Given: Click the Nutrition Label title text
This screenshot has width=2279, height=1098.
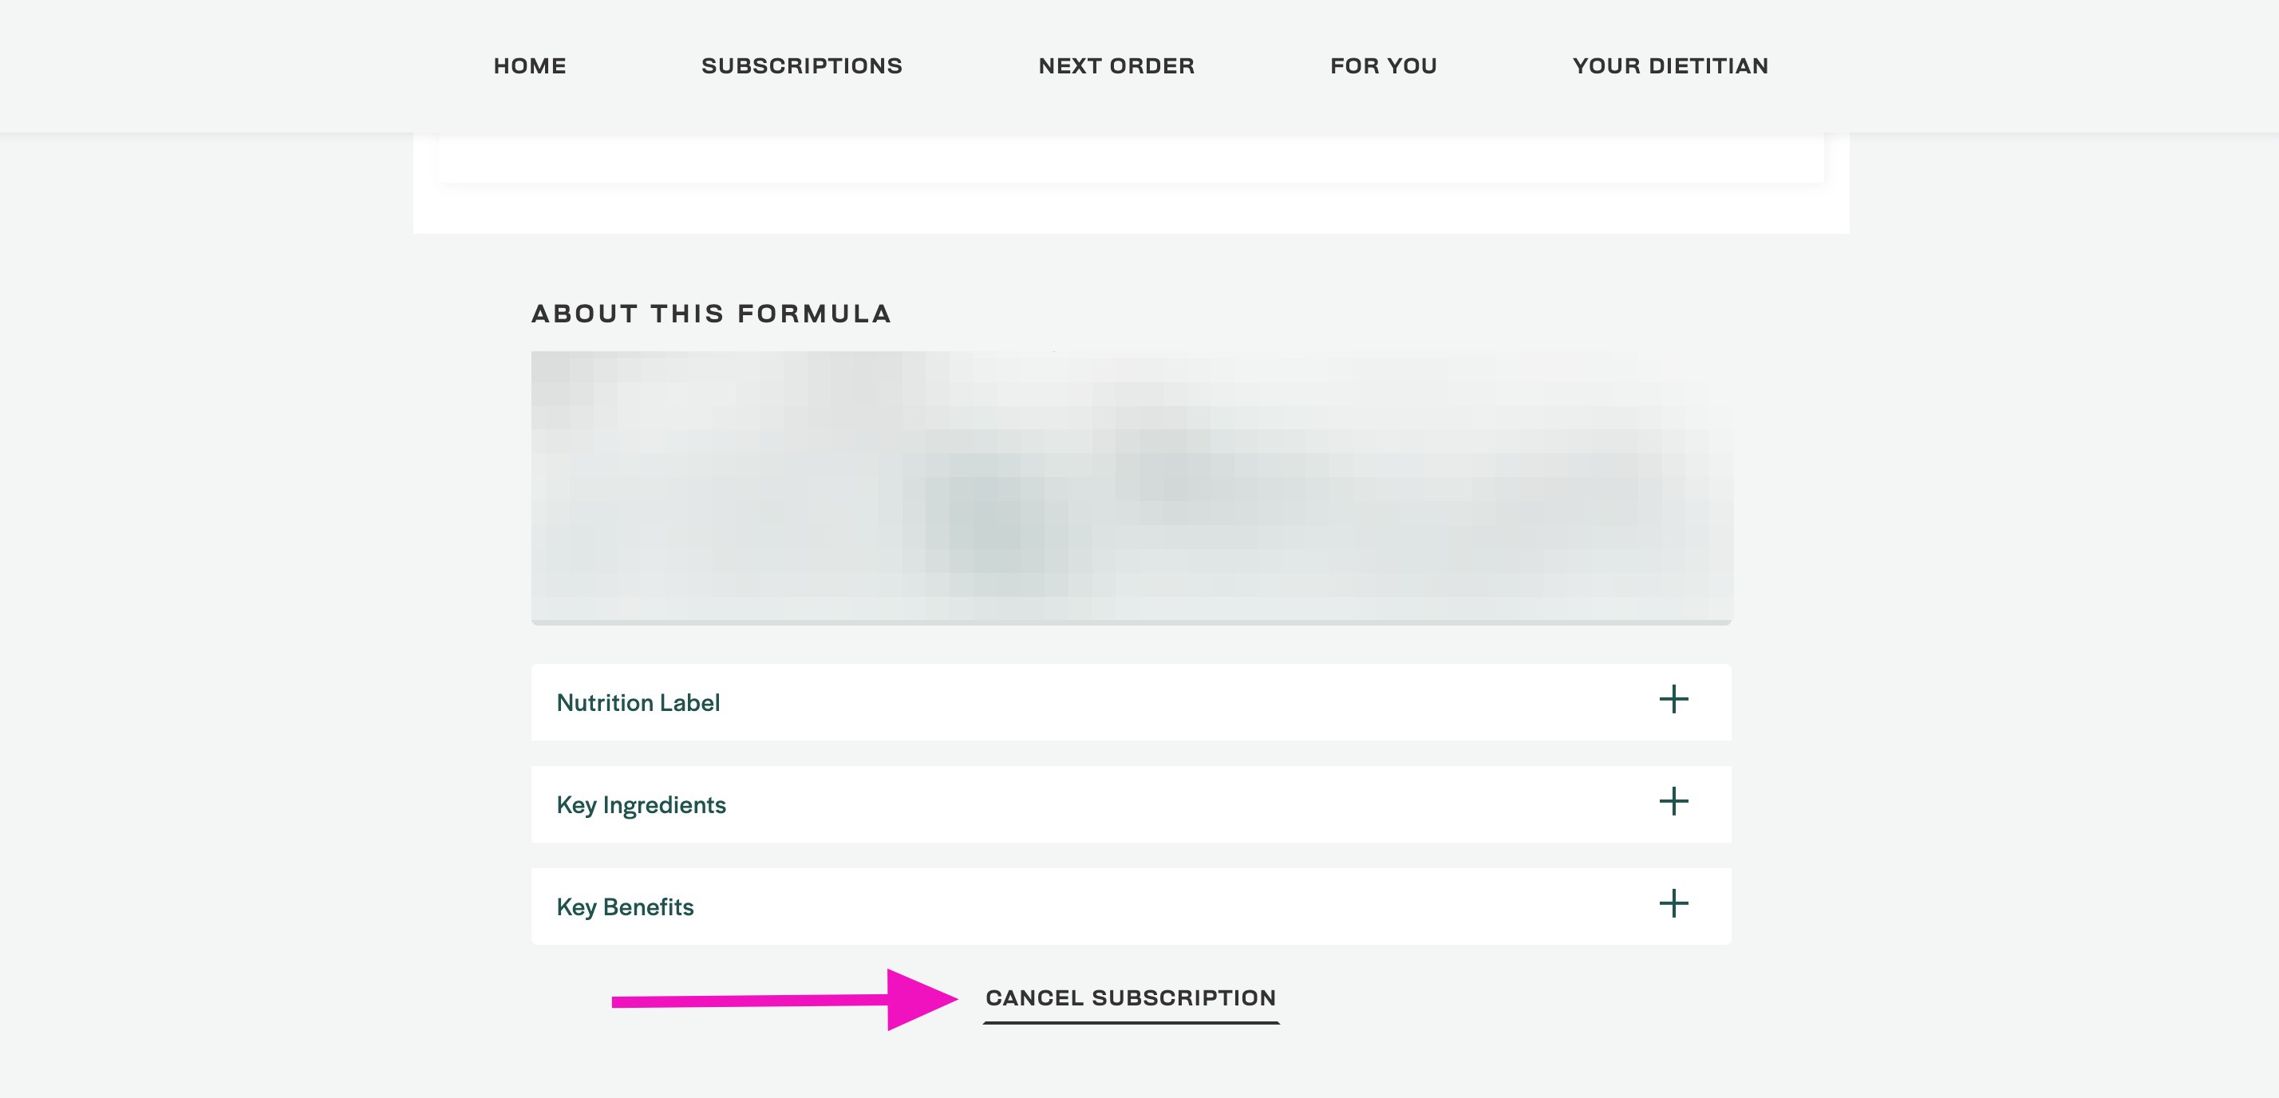Looking at the screenshot, I should pyautogui.click(x=638, y=702).
